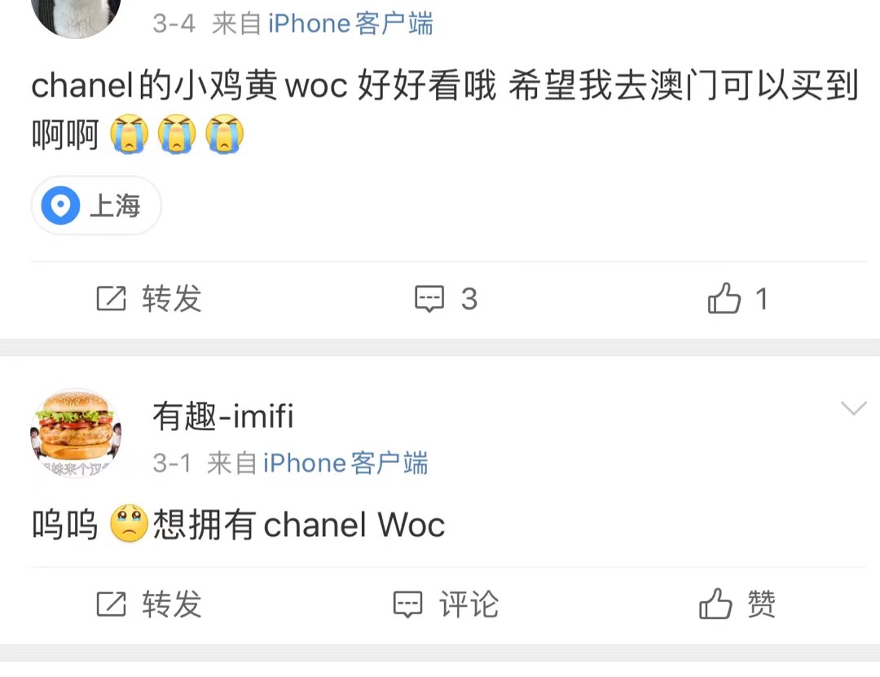Tap the repost icon on first post
Image resolution: width=880 pixels, height=677 pixels.
pos(111,299)
